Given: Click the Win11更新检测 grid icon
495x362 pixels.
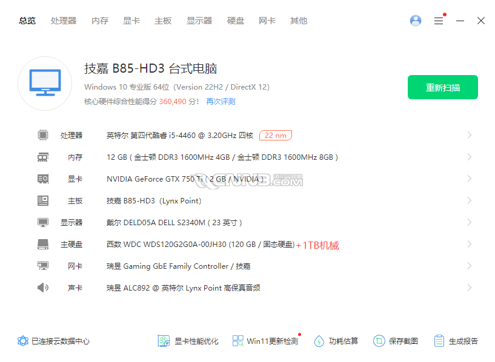Looking at the screenshot, I should coord(238,341).
